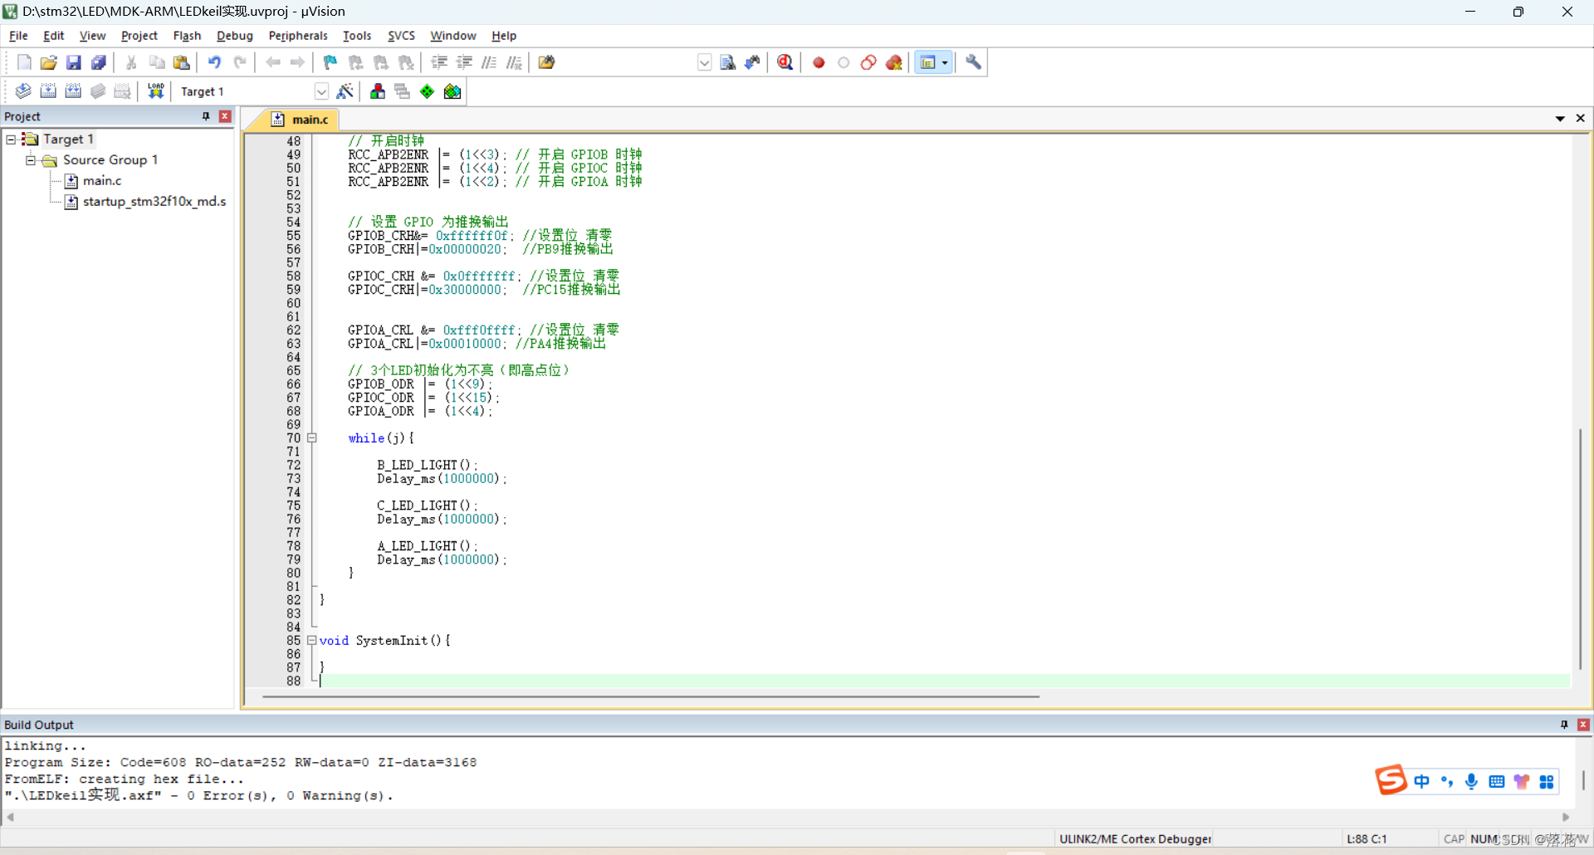Navigate backwards arrow

(x=272, y=62)
